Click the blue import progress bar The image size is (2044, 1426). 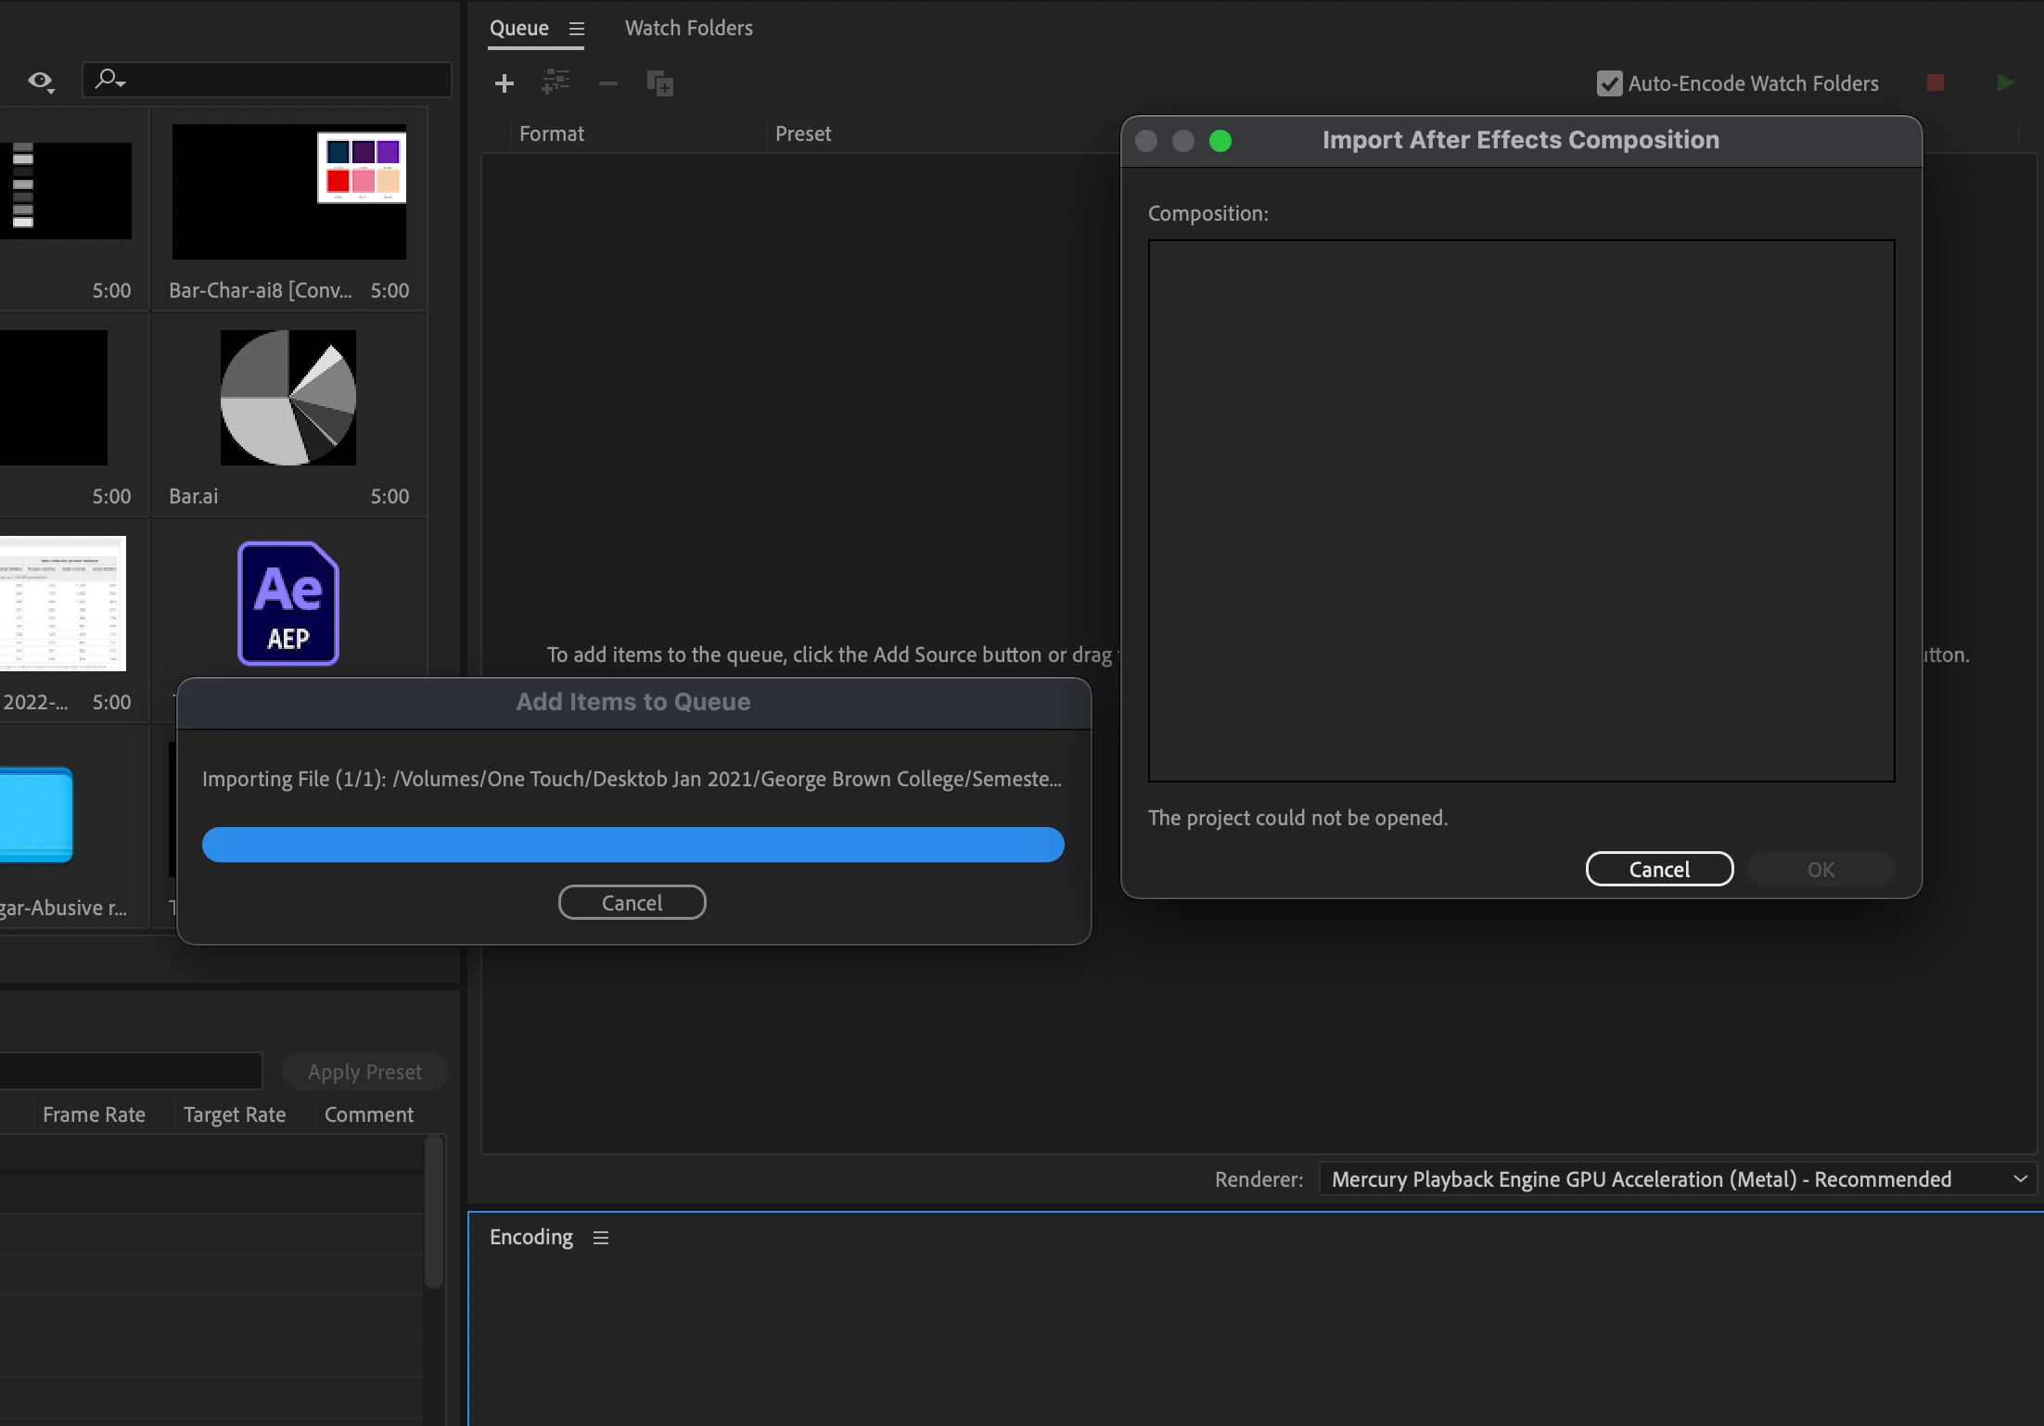tap(632, 845)
